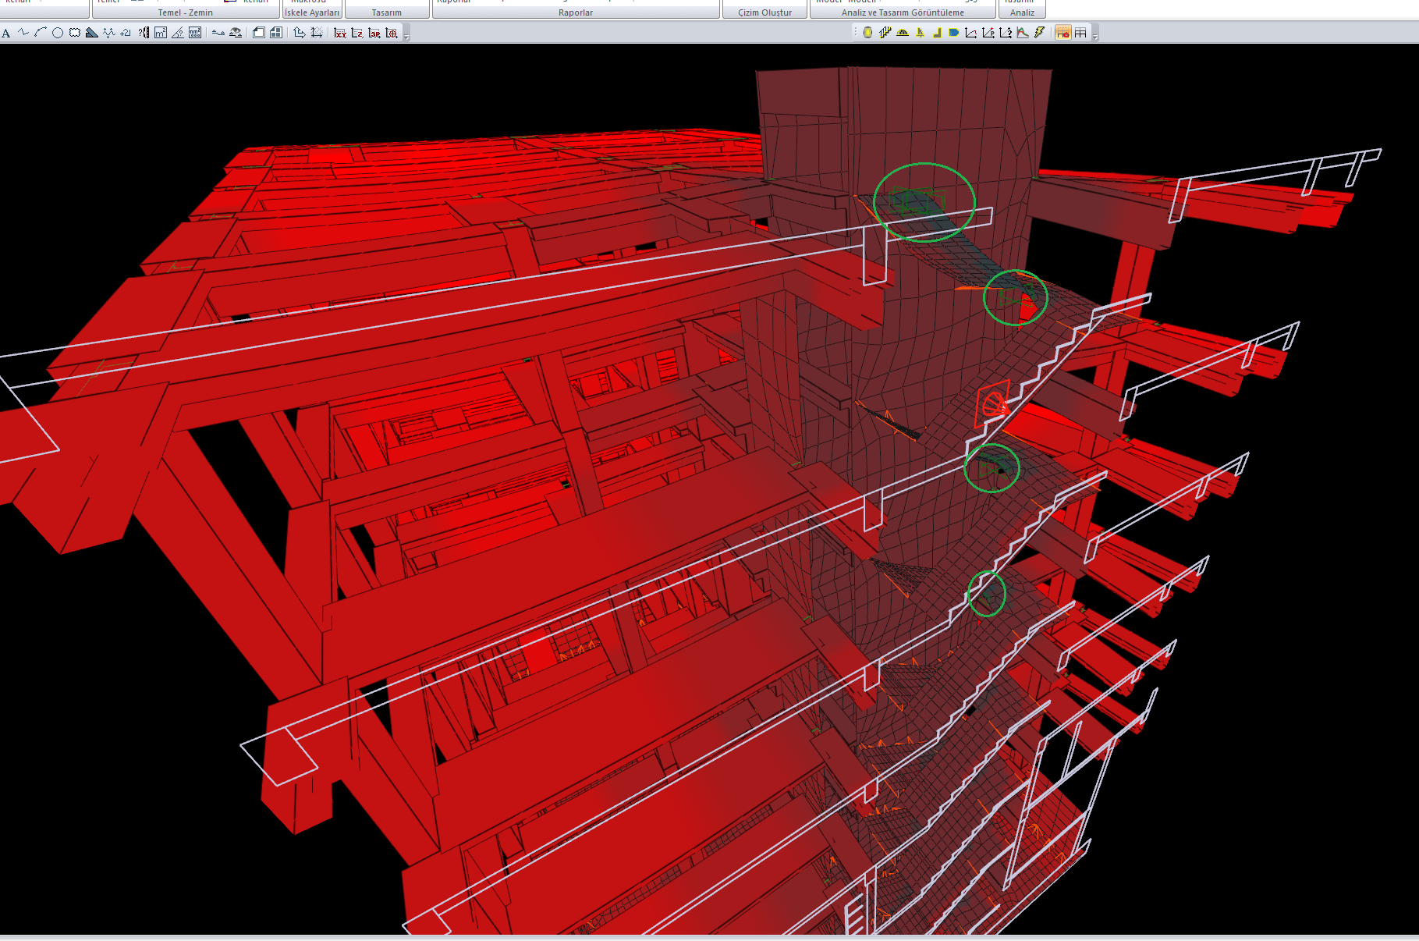Image resolution: width=1419 pixels, height=941 pixels.
Task: Click the yellow cylinder element icon
Action: [x=867, y=33]
